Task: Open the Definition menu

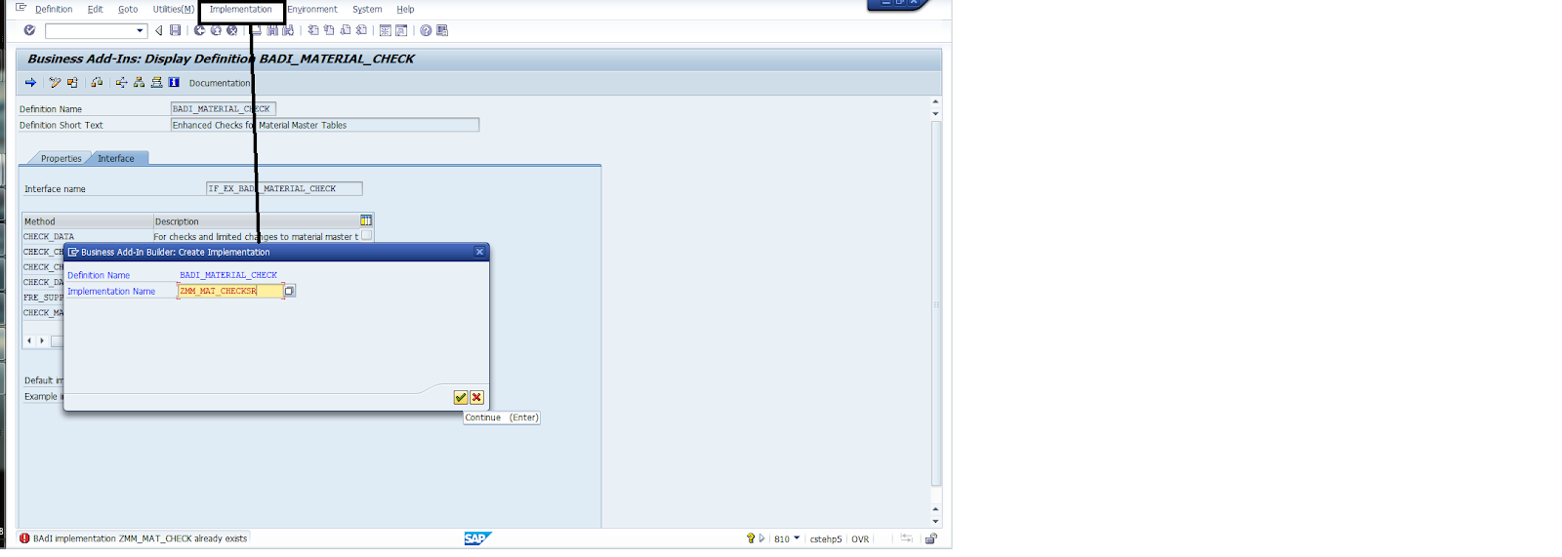Action: 54,9
